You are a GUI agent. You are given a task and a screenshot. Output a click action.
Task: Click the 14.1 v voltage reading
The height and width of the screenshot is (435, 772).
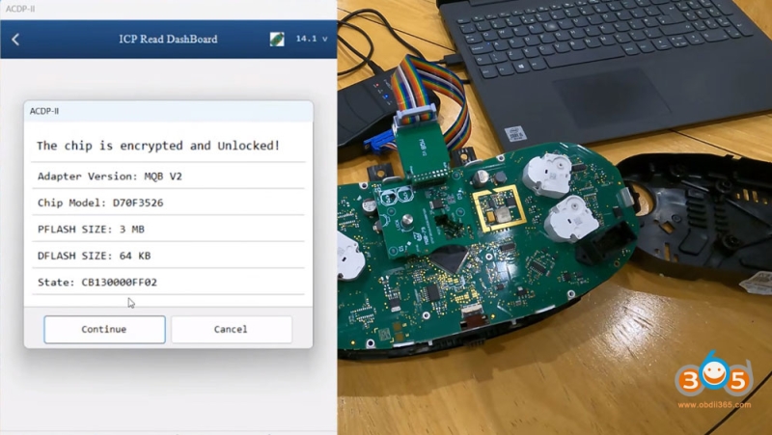click(x=311, y=39)
